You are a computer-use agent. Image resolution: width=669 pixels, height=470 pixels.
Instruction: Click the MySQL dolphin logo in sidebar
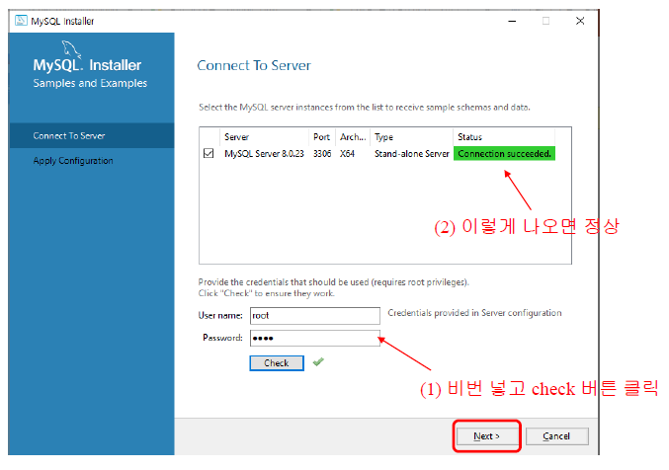coord(71,49)
